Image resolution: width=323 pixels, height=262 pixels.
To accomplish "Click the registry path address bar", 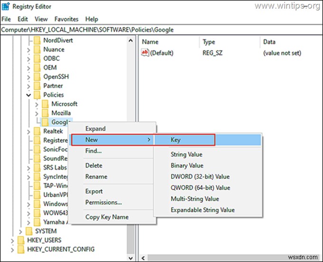I will (161, 30).
